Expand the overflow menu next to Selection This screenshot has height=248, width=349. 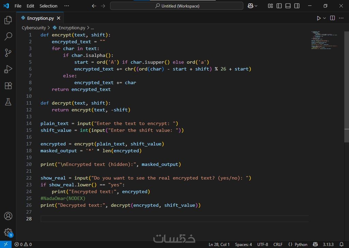66,6
